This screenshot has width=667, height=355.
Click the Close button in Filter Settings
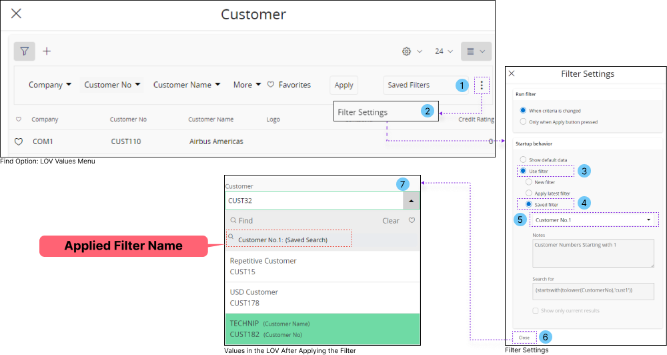click(x=524, y=338)
